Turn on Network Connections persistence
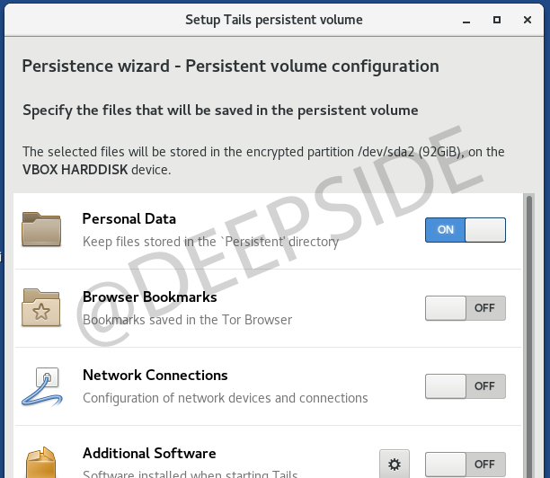550x478 pixels. (x=465, y=386)
